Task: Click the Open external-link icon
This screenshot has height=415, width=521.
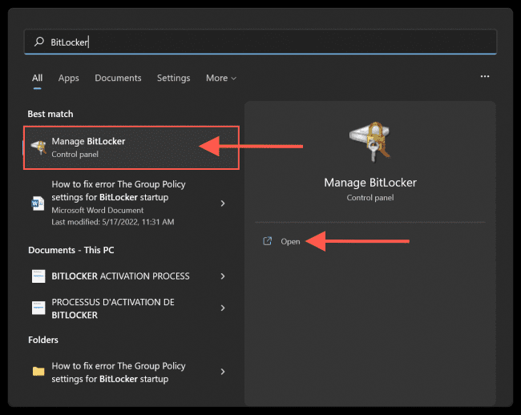Action: 268,241
